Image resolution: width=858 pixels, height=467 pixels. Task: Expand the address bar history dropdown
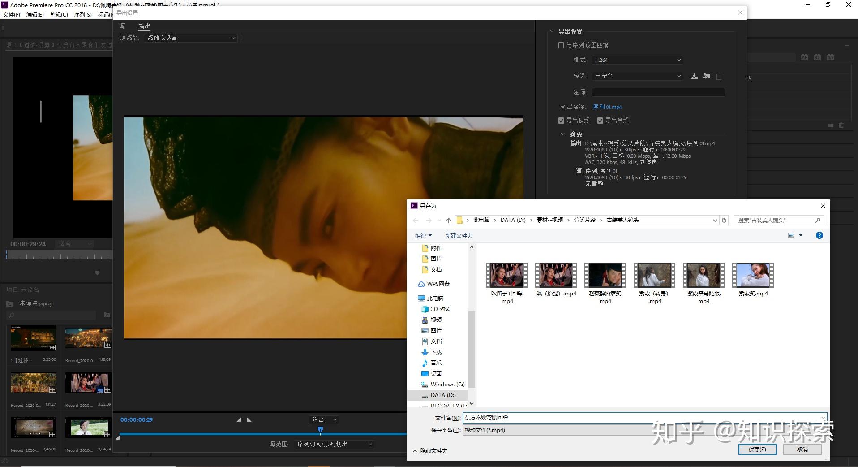coord(715,220)
